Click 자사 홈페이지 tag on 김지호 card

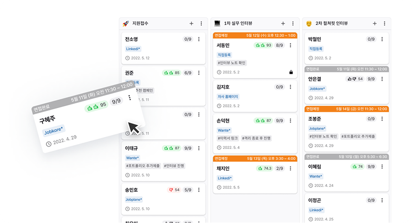click(x=228, y=97)
